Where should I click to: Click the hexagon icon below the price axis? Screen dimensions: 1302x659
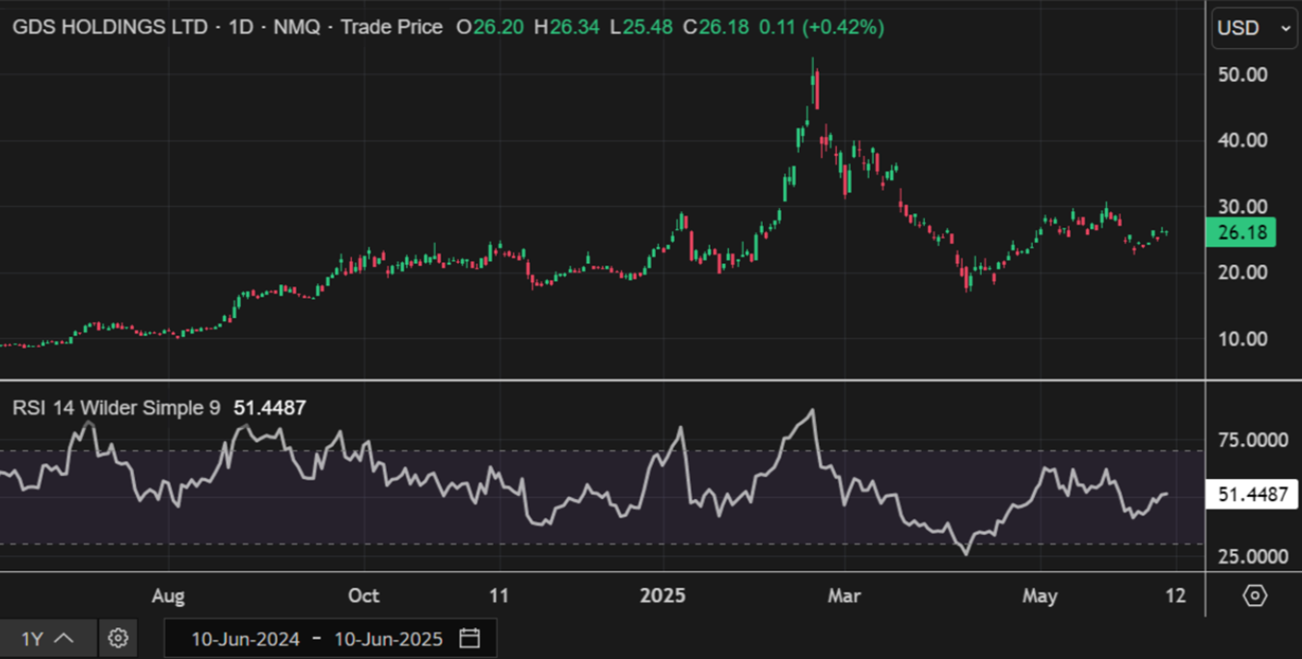click(x=1254, y=595)
